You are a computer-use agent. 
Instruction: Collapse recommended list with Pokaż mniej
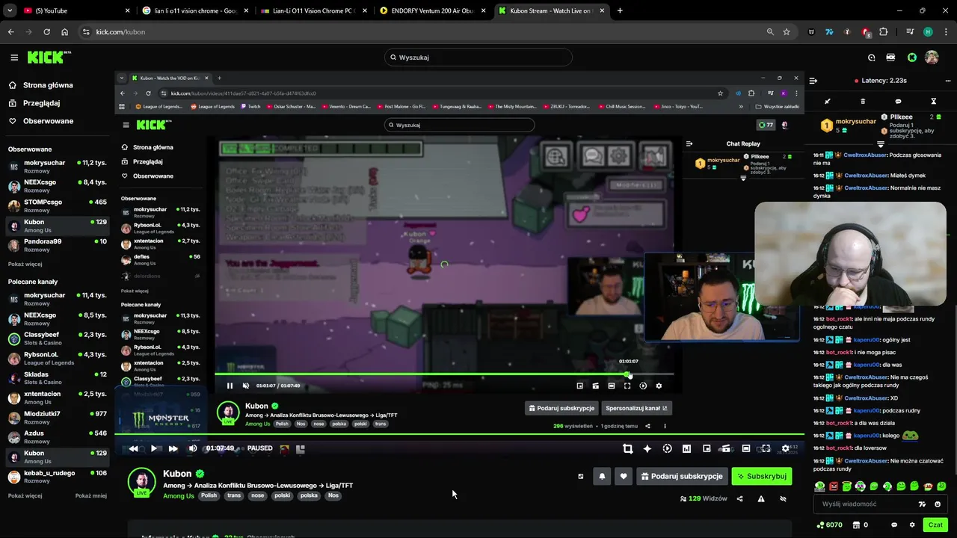tap(91, 495)
